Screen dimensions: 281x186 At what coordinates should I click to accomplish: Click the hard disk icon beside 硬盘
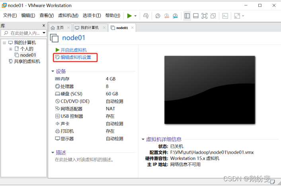pyautogui.click(x=57, y=94)
